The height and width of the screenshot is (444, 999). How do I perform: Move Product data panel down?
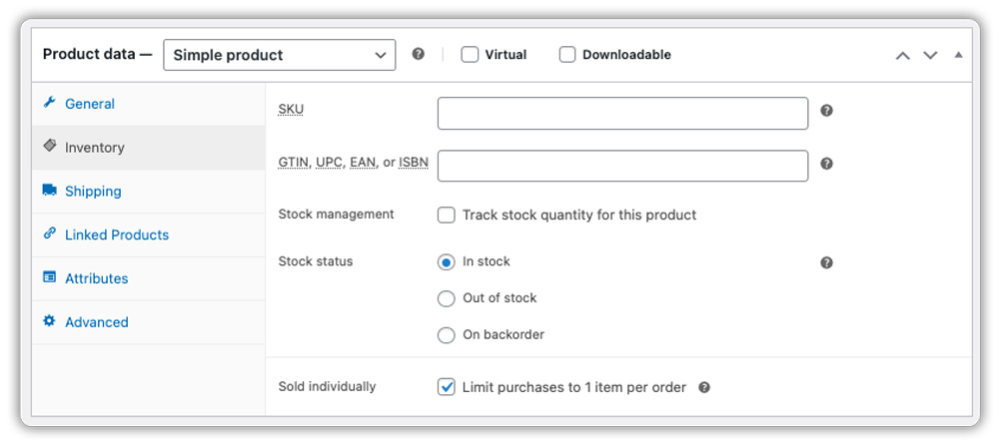pos(931,55)
